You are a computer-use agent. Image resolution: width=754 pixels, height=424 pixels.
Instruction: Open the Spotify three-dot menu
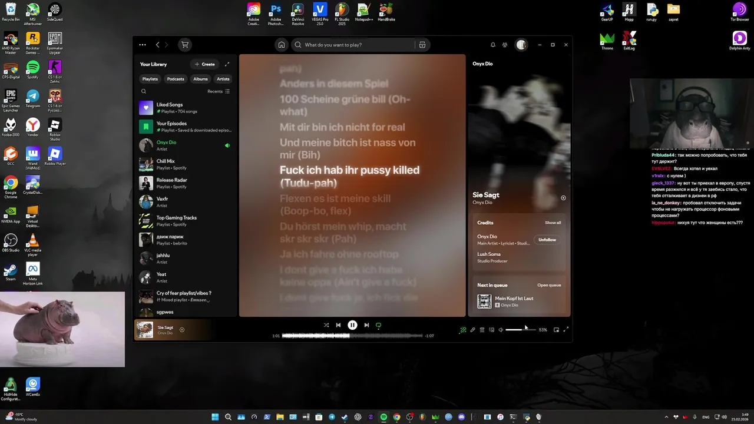pyautogui.click(x=143, y=45)
